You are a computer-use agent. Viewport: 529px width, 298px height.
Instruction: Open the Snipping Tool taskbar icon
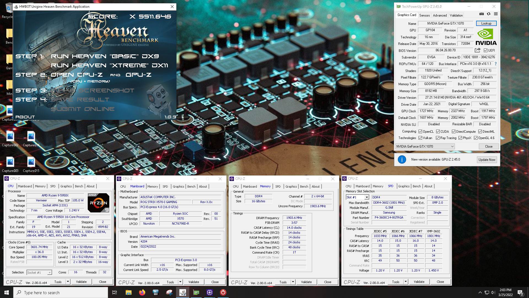coord(169,292)
